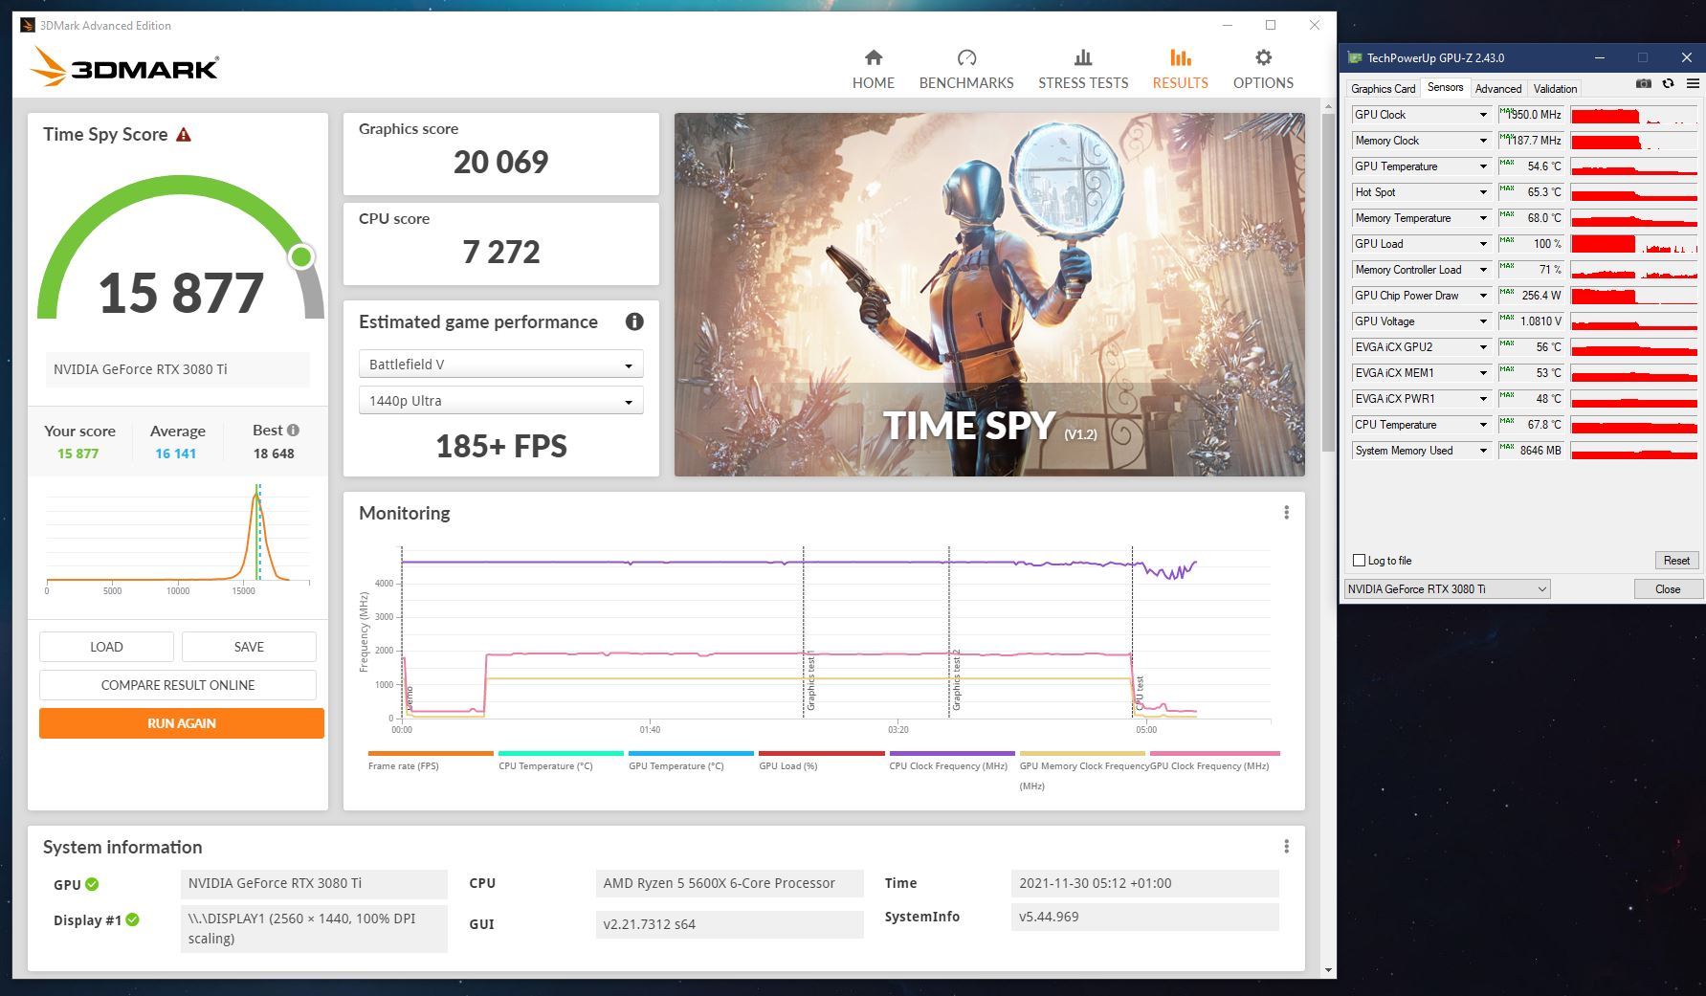This screenshot has height=996, width=1706.
Task: Click the GPU-Z title bar app icon
Action: coord(1354,57)
